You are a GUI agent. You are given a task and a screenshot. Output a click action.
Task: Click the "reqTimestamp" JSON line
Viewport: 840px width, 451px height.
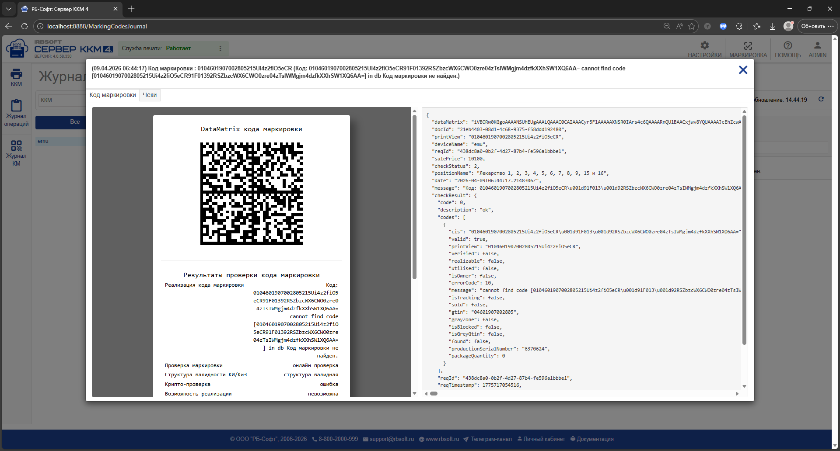[479, 385]
